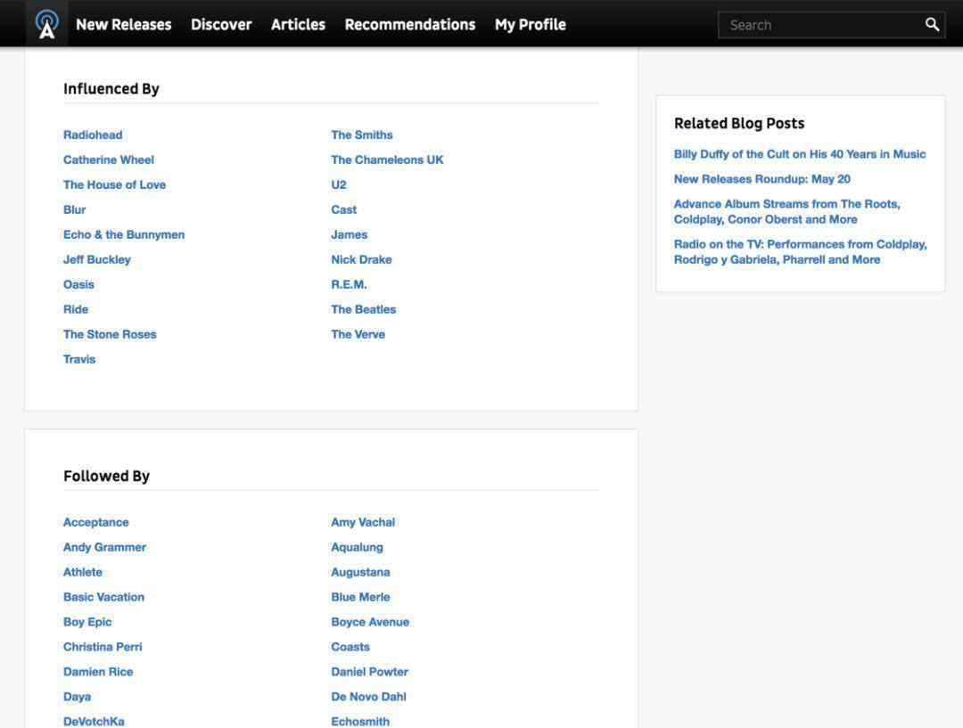
Task: Open The Smiths link
Action: coord(362,135)
